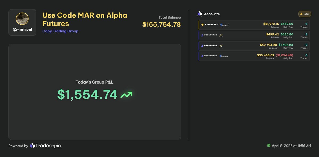Click the Tradovate logo on the $51,972.16 account
Screen dimensions: 319x157
[x=224, y=25]
